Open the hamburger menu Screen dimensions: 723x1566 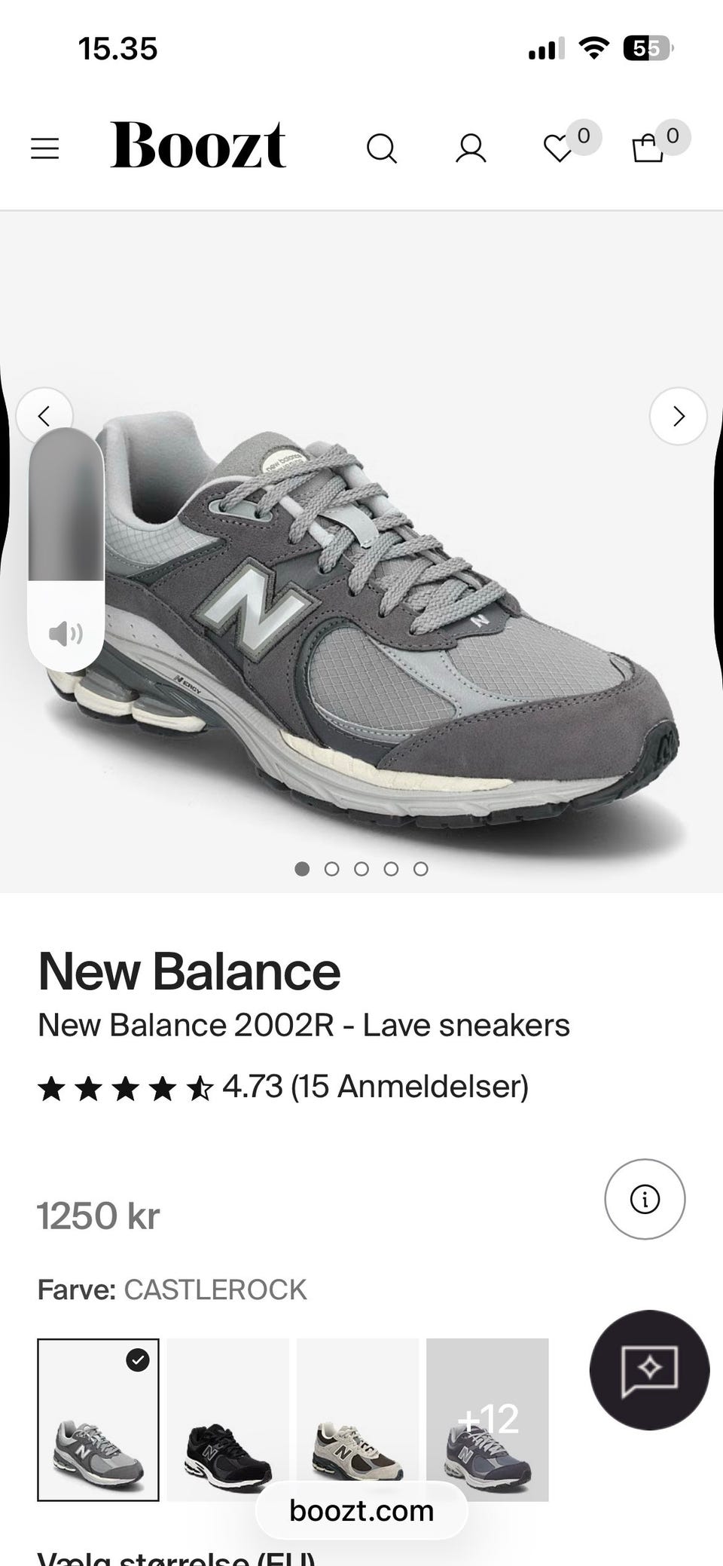pyautogui.click(x=44, y=148)
